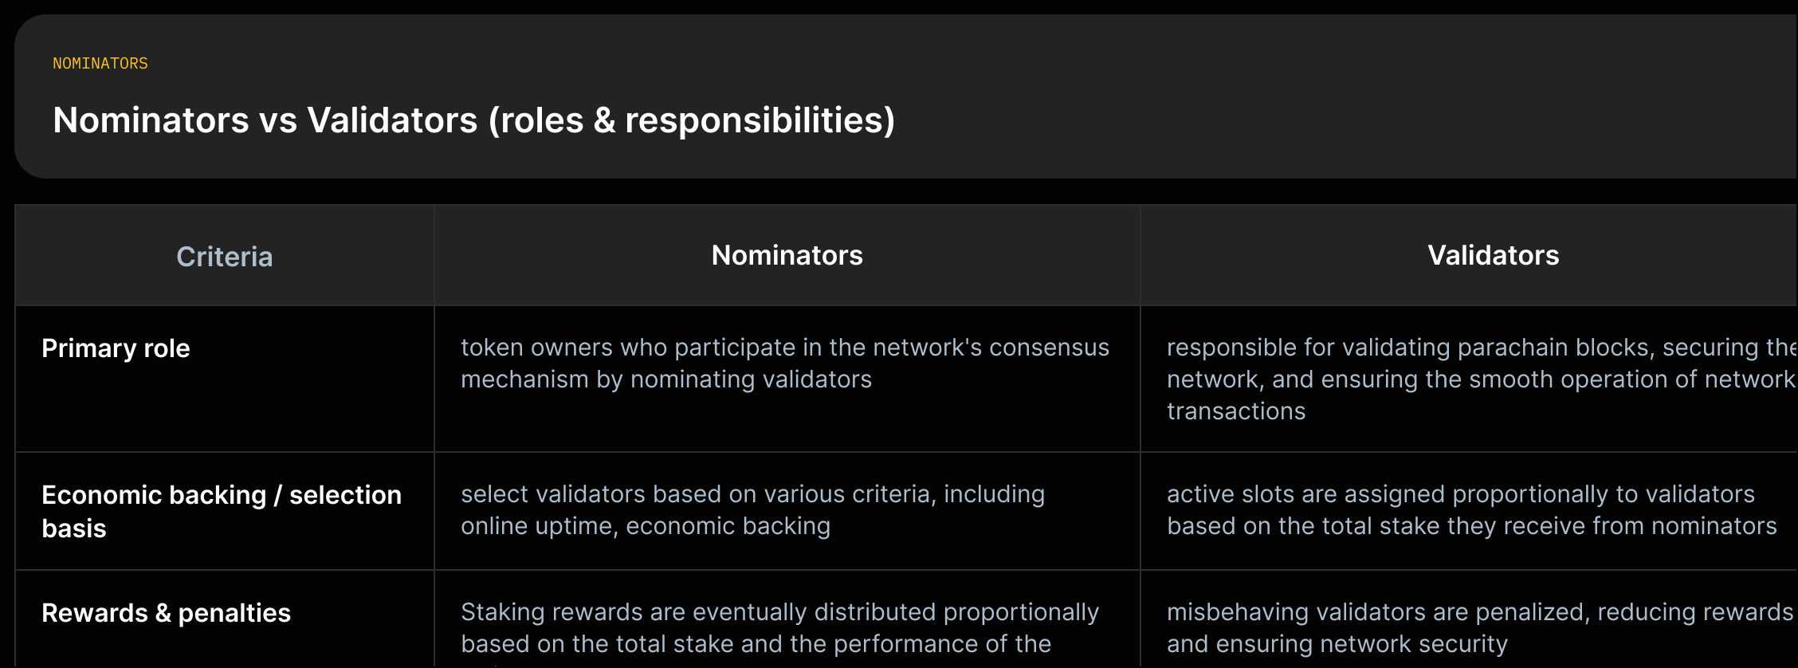Click the active slots assigned proportionally text
This screenshot has height=668, width=1798.
tap(1472, 510)
